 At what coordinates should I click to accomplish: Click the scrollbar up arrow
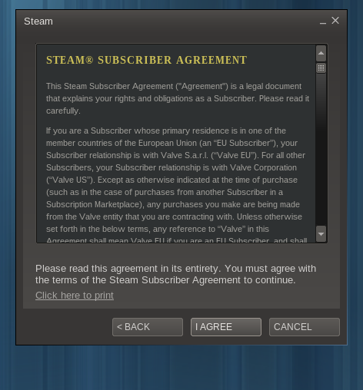[x=321, y=53]
